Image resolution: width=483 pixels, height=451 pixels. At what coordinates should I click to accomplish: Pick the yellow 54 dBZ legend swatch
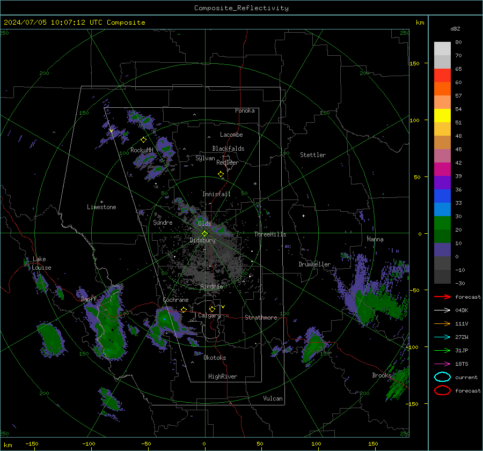[x=442, y=115]
